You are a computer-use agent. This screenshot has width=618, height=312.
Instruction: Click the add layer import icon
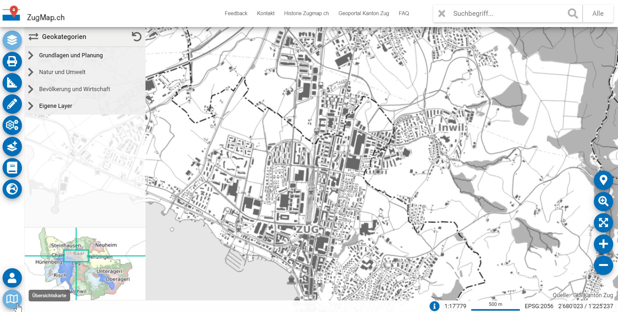point(12,147)
